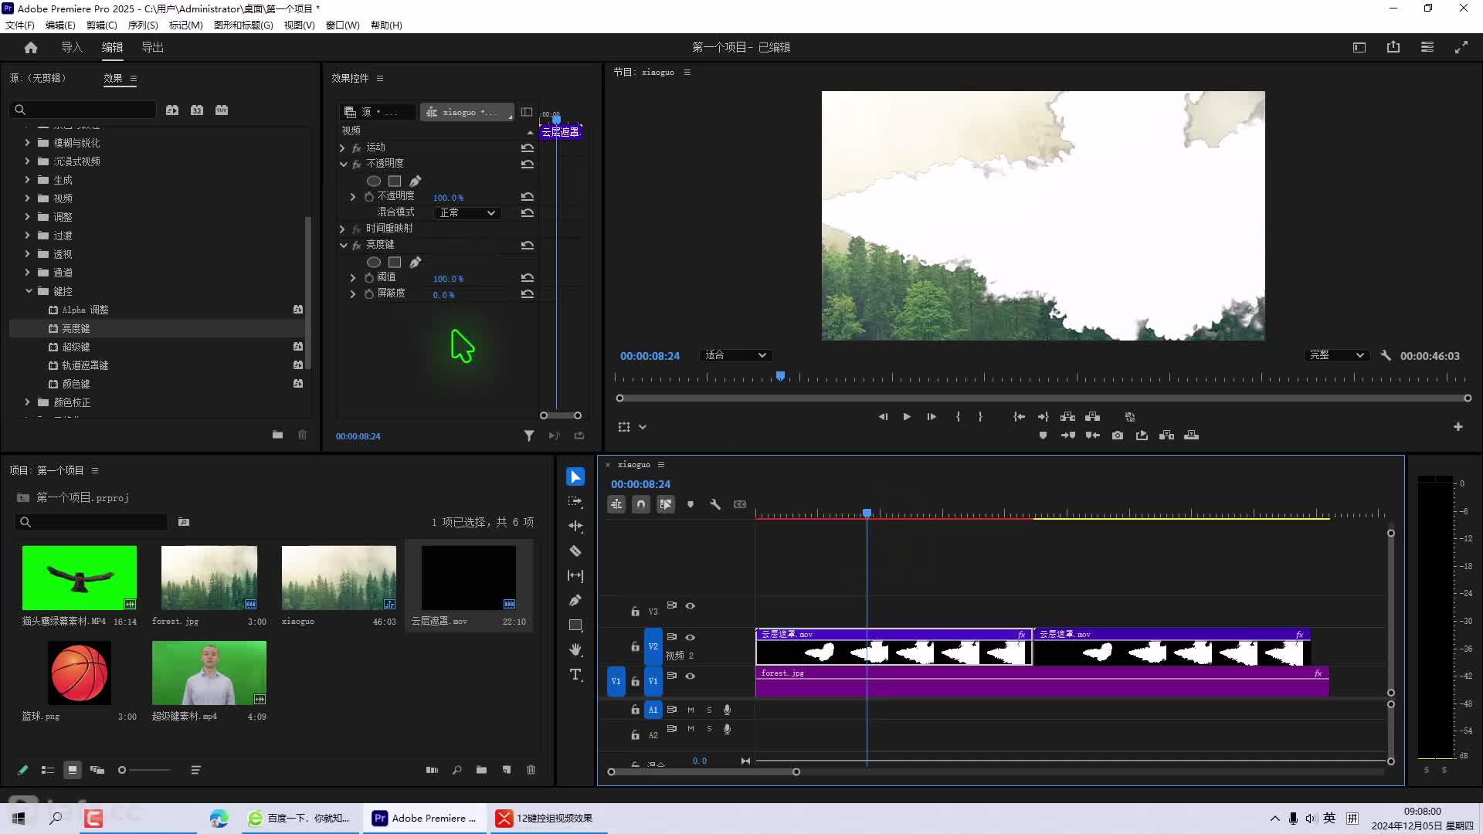Screen dimensions: 1483x834
Task: Open Quick Export share icon
Action: point(1393,48)
